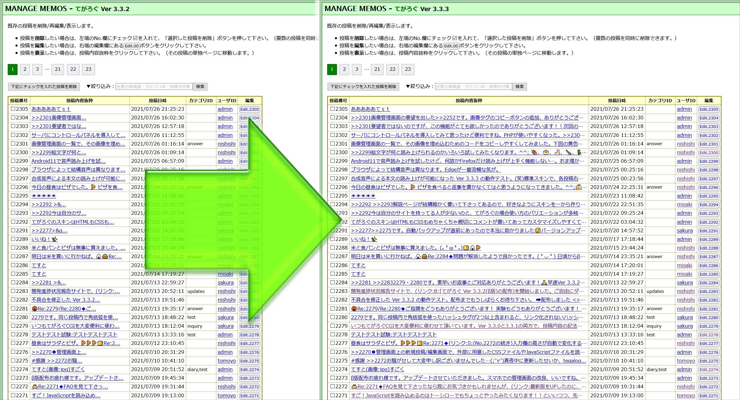Click Edit.2300 button in right panel
The image size is (740, 400).
709,153
